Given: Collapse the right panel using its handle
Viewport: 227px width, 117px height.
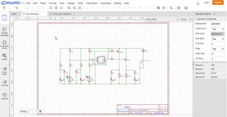Looking at the screenshot, I should [193, 64].
